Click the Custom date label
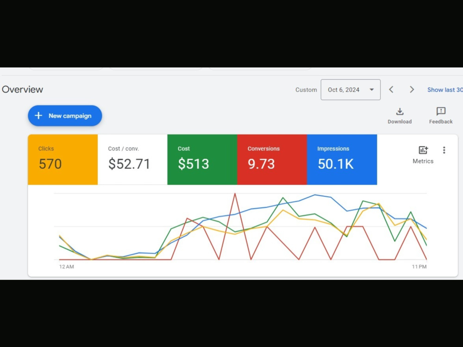The height and width of the screenshot is (347, 463). coord(306,90)
